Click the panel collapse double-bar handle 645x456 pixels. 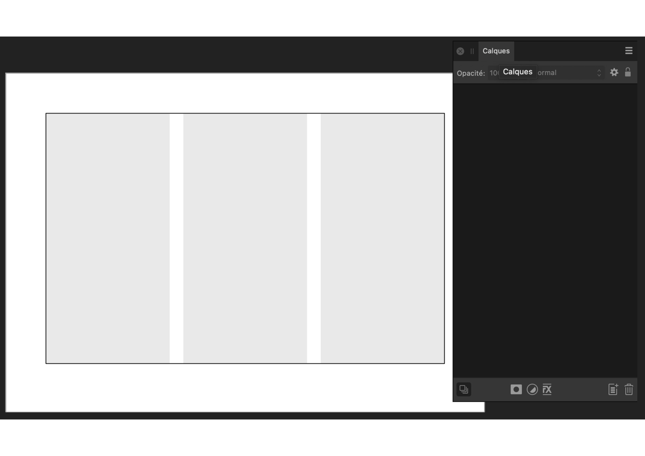472,51
